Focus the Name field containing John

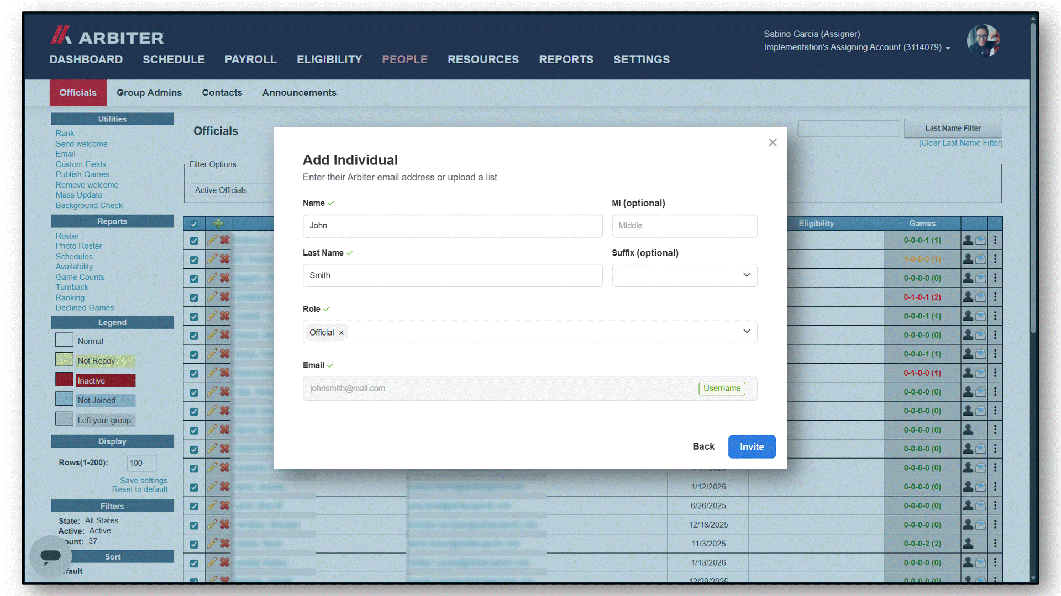click(453, 226)
